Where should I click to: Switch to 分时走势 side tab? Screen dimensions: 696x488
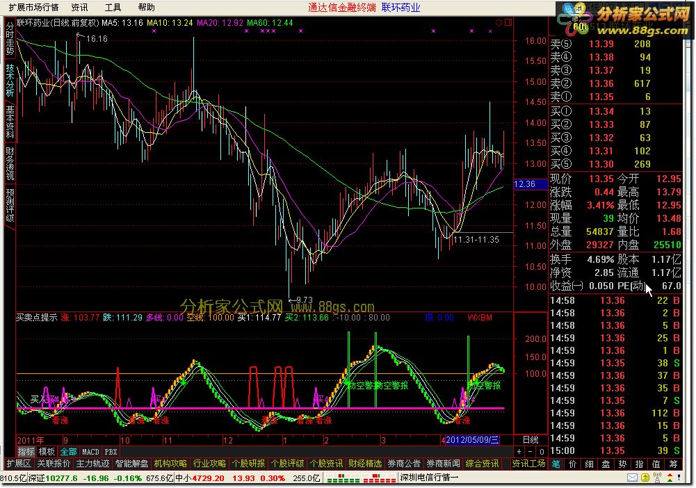point(10,39)
